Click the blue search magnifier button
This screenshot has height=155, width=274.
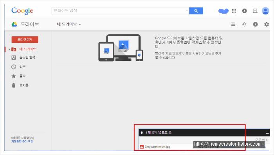pyautogui.click(x=196, y=11)
